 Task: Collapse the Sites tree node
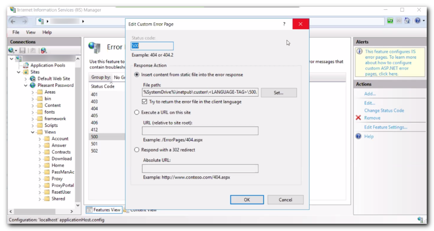19,72
